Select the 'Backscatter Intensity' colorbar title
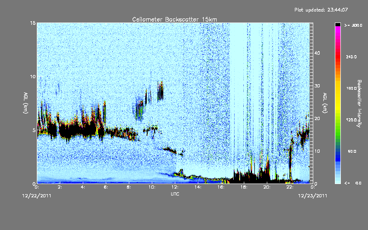The height and width of the screenshot is (230, 368). point(359,103)
